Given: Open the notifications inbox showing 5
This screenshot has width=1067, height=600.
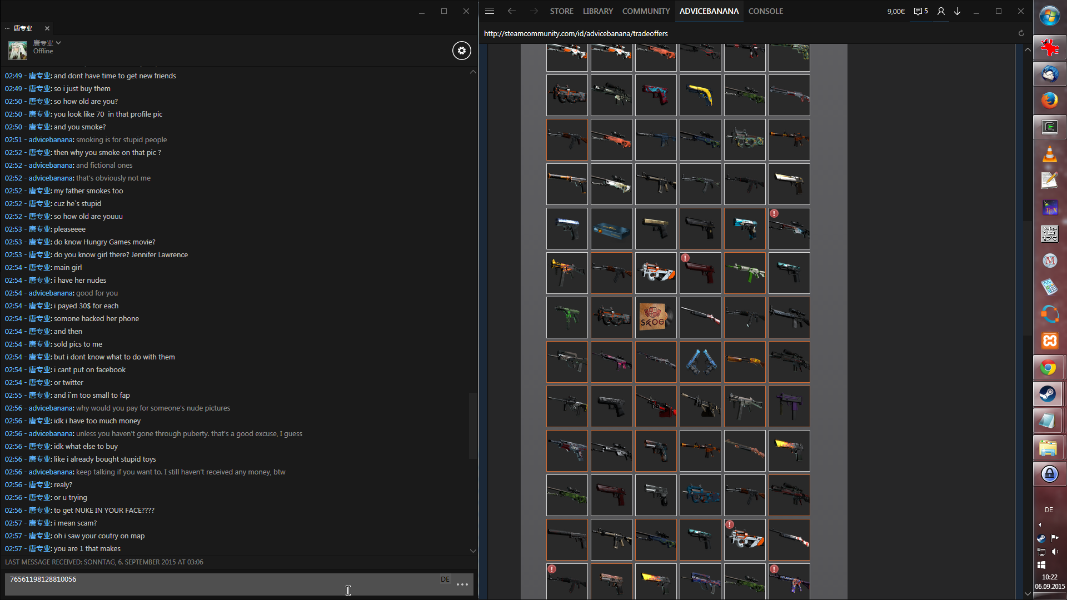Looking at the screenshot, I should [x=921, y=11].
